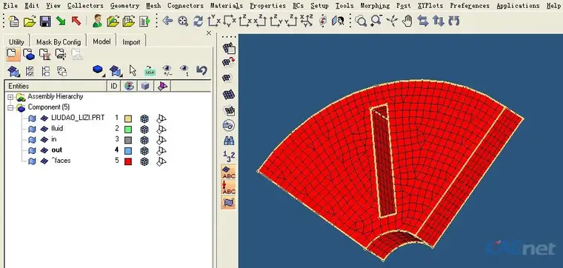This screenshot has height=268, width=563.
Task: Toggle the blue flag sidebar button
Action: tap(229, 203)
